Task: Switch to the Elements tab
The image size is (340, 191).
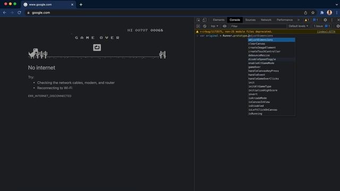Action: (218, 20)
